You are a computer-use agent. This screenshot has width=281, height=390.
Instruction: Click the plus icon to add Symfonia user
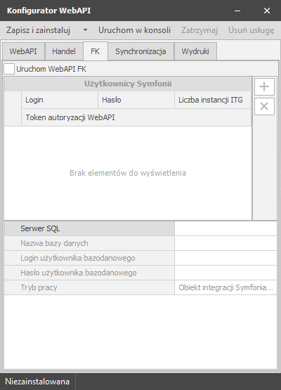(x=264, y=87)
